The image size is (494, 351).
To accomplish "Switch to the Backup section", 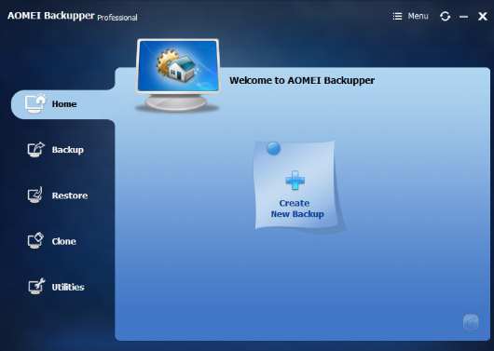I will pos(55,150).
